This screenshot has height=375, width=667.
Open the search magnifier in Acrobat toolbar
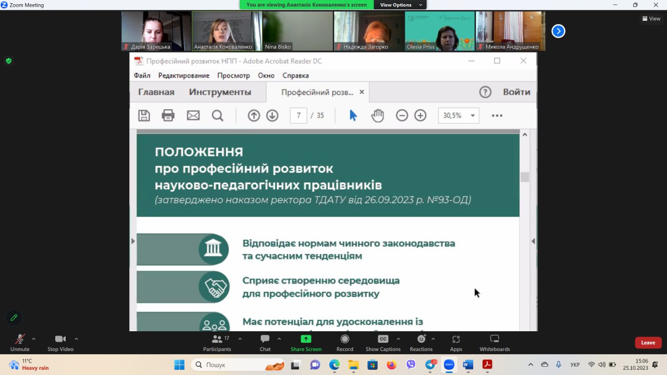point(217,116)
